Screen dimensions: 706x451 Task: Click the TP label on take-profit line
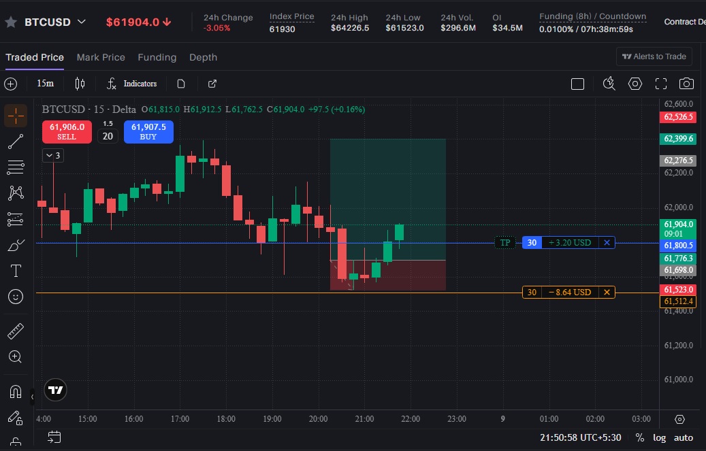click(505, 243)
